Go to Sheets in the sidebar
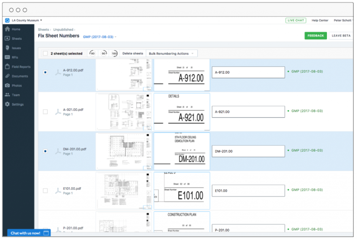Image resolution: width=357 pixels, height=240 pixels. click(17, 39)
